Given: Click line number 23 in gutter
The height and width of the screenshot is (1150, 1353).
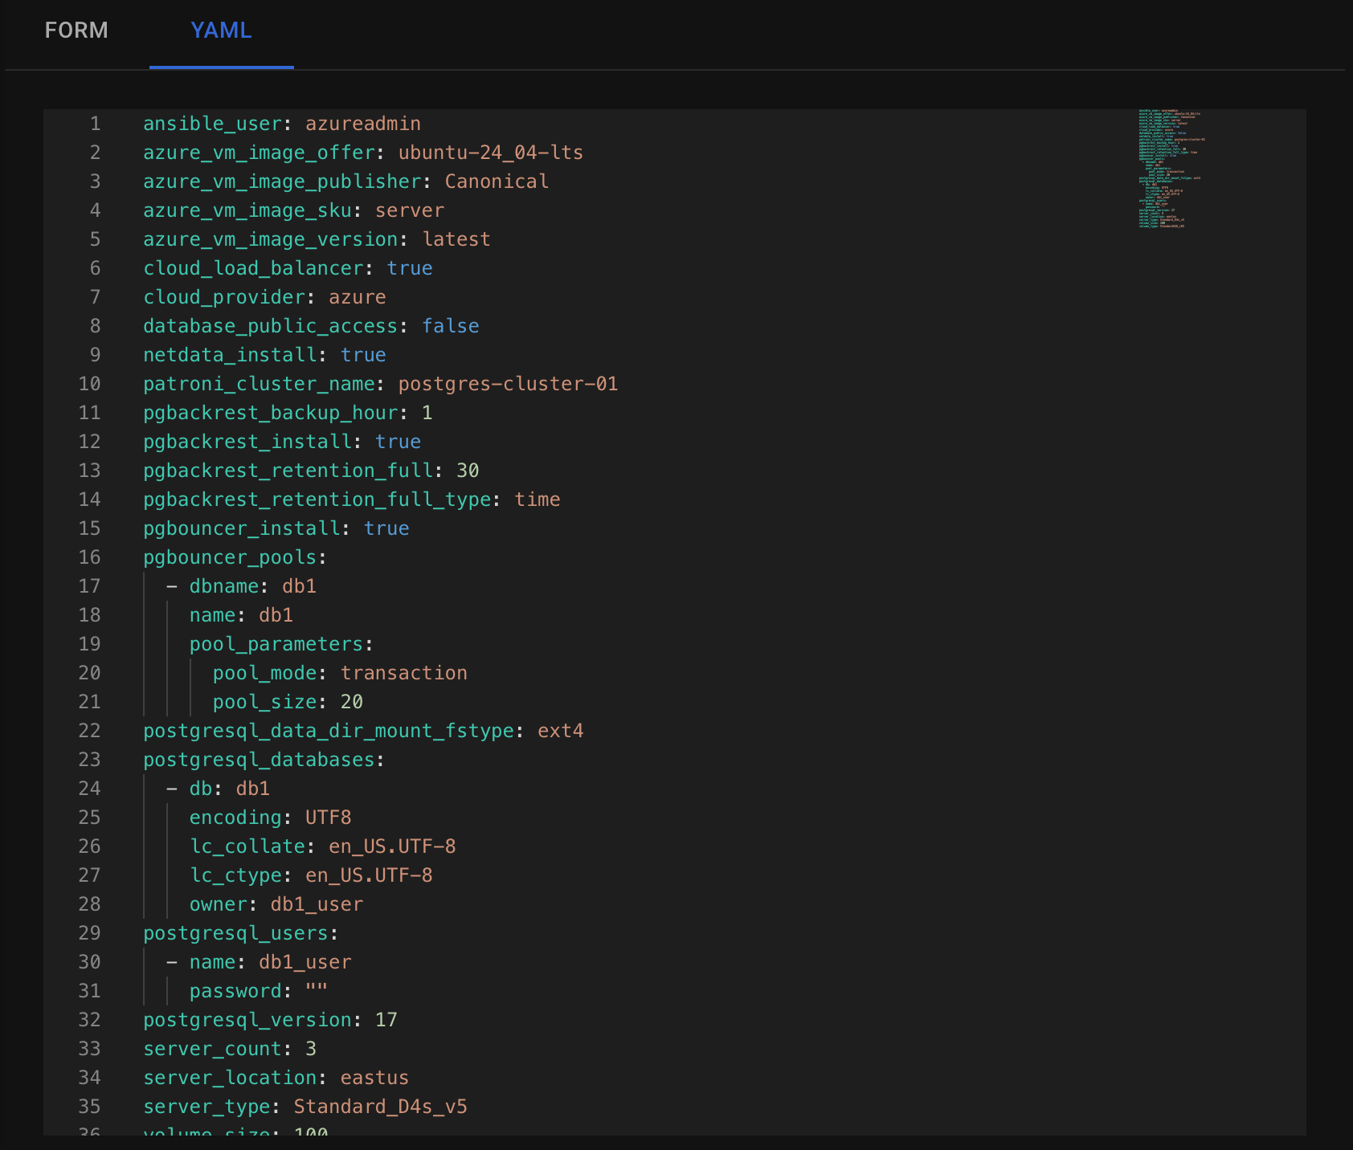Looking at the screenshot, I should [x=89, y=760].
